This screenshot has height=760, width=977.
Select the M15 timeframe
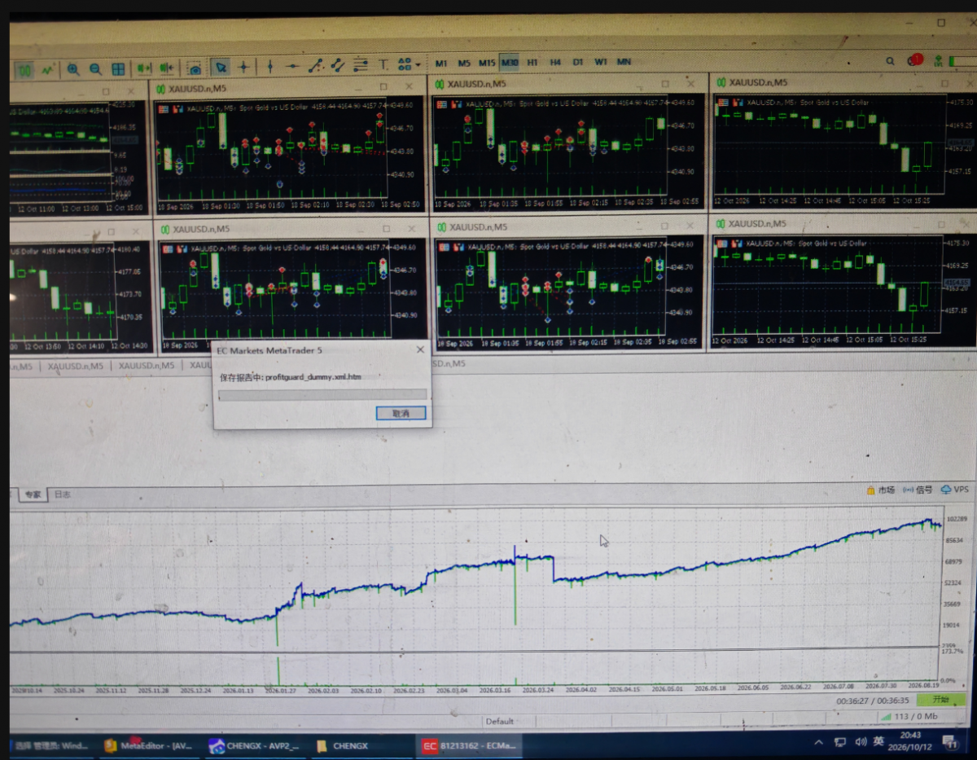click(487, 63)
